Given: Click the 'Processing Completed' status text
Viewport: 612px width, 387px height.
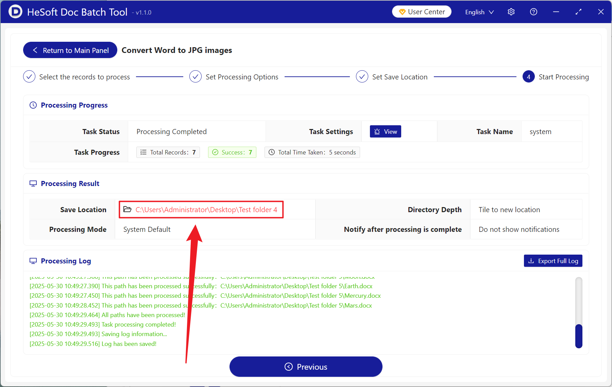Looking at the screenshot, I should (x=172, y=132).
